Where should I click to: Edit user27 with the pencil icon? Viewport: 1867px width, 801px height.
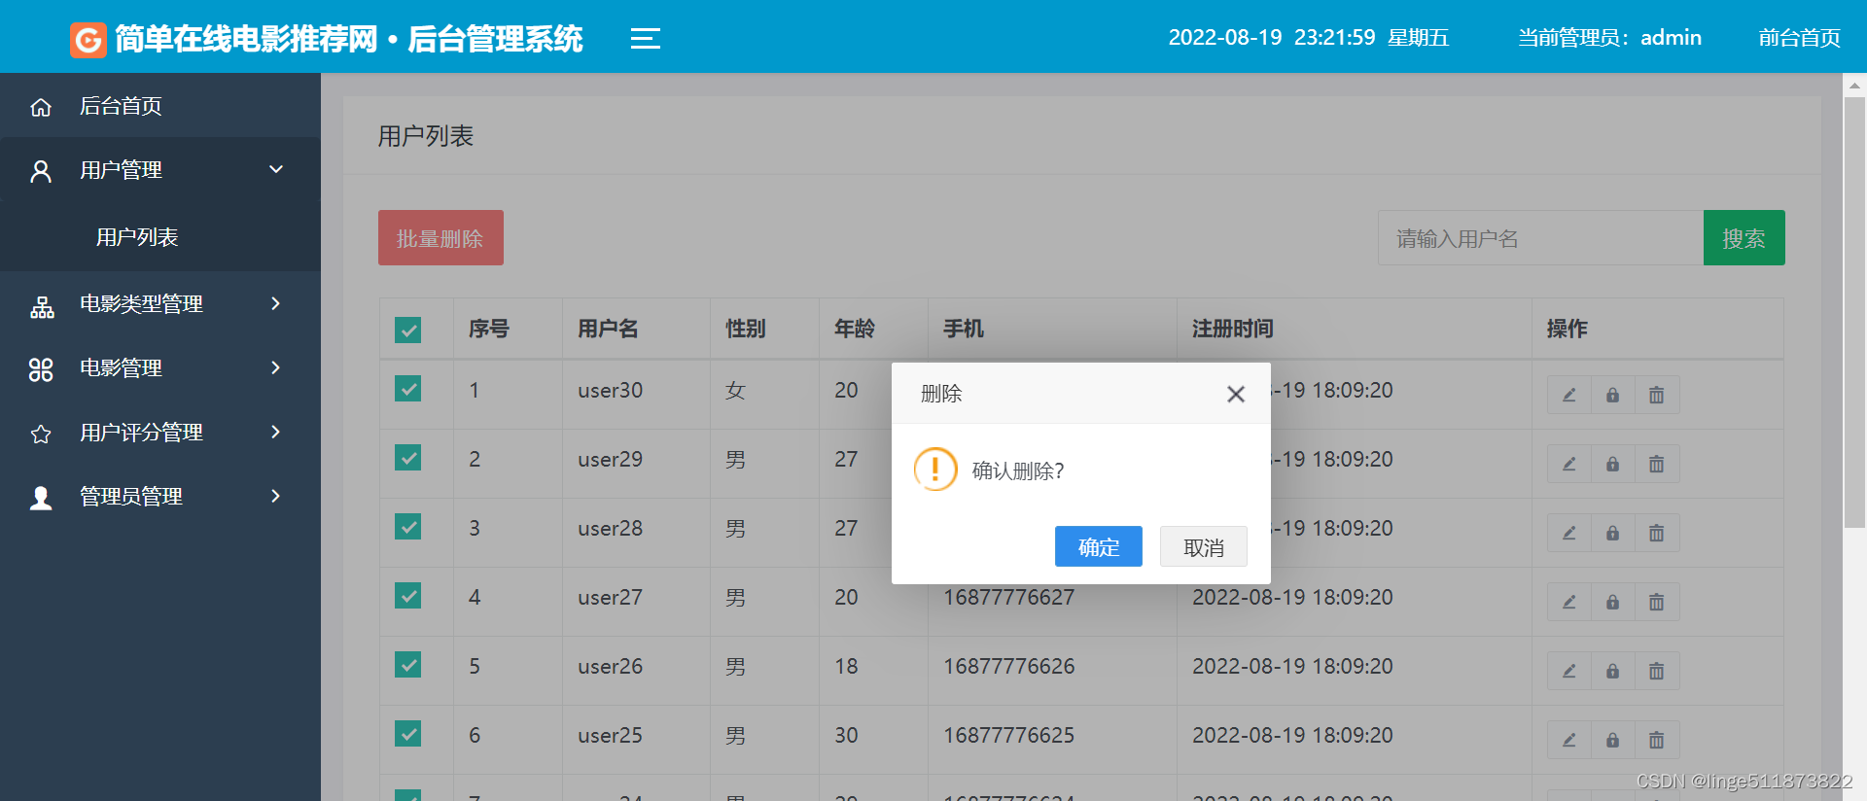click(x=1569, y=602)
